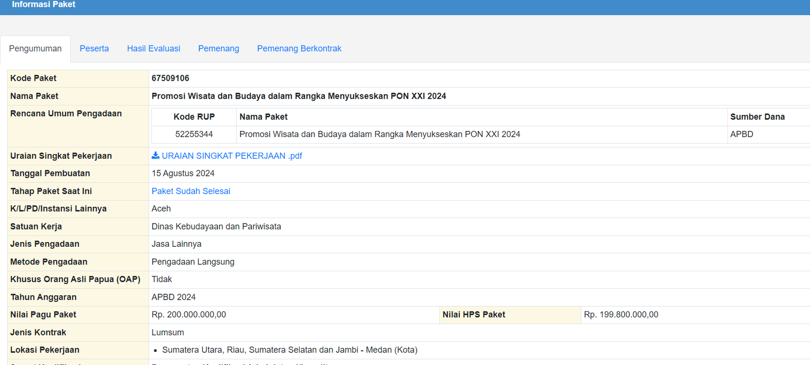Screen dimensions: 810x365
Task: Click the Kode Paket number 67509106
Action: [171, 78]
